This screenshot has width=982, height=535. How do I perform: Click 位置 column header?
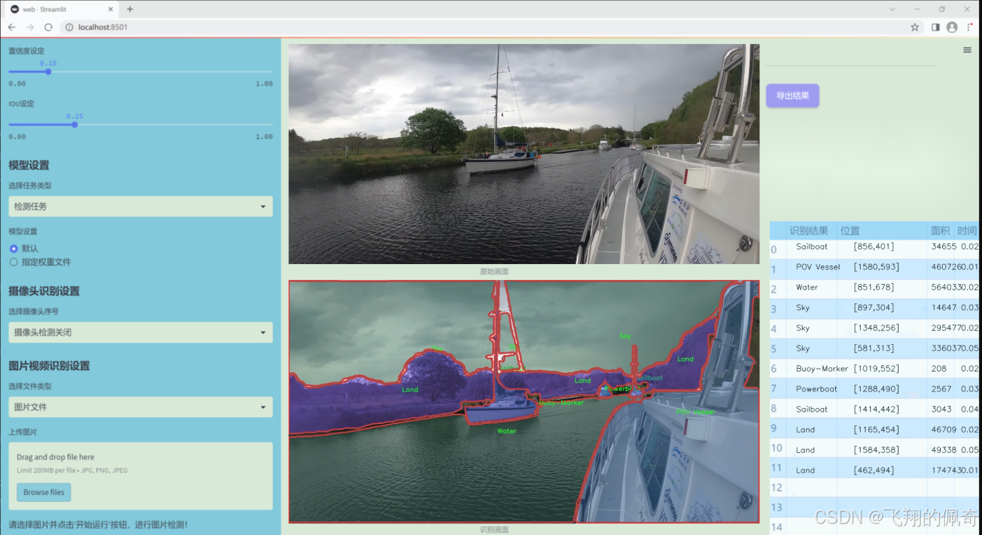(x=882, y=231)
